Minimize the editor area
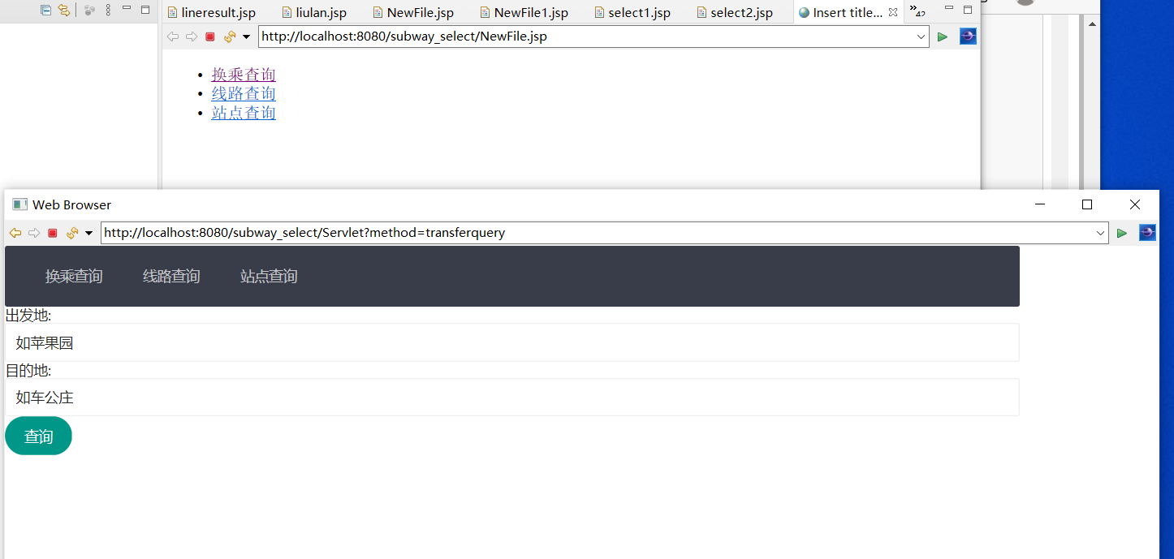 click(x=949, y=8)
